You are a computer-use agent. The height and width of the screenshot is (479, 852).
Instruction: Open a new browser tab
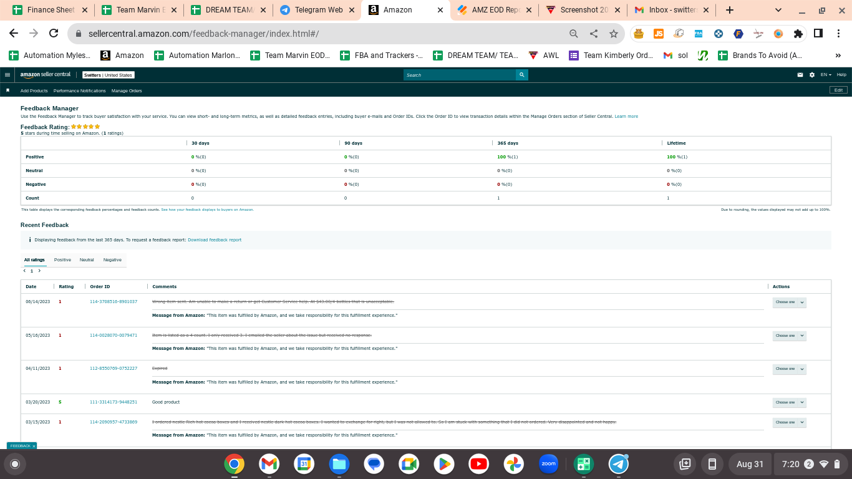(730, 10)
